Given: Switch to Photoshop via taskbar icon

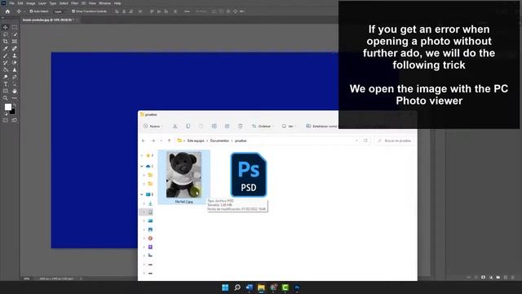Looking at the screenshot, I should coord(297,287).
